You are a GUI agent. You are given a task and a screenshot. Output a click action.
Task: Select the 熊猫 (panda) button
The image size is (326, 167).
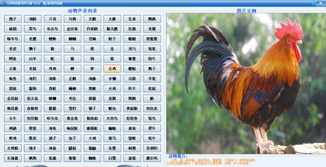(x=92, y=98)
